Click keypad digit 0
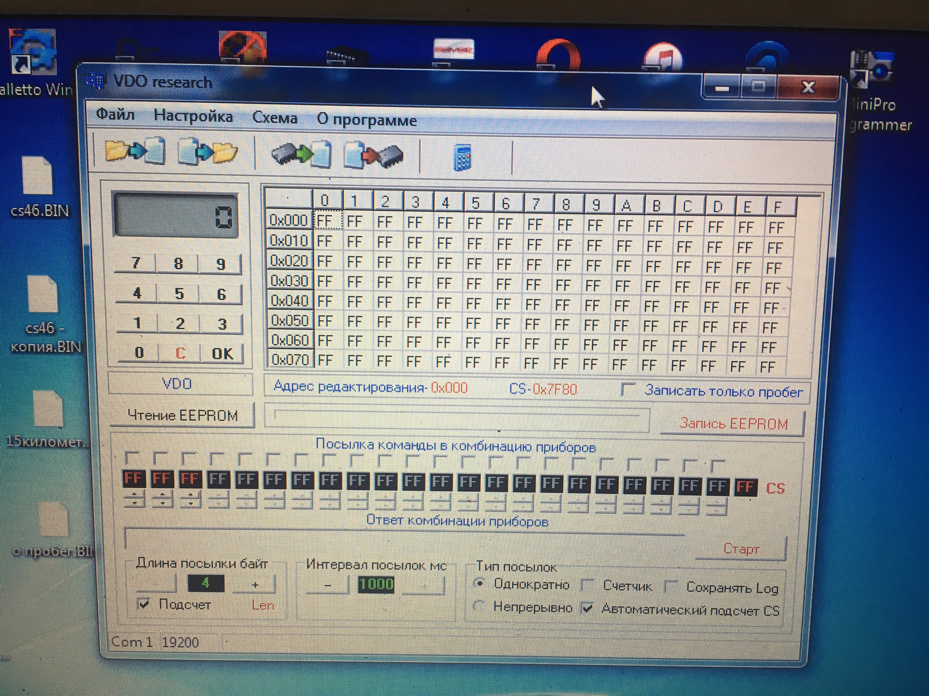The width and height of the screenshot is (929, 696). pyautogui.click(x=139, y=352)
